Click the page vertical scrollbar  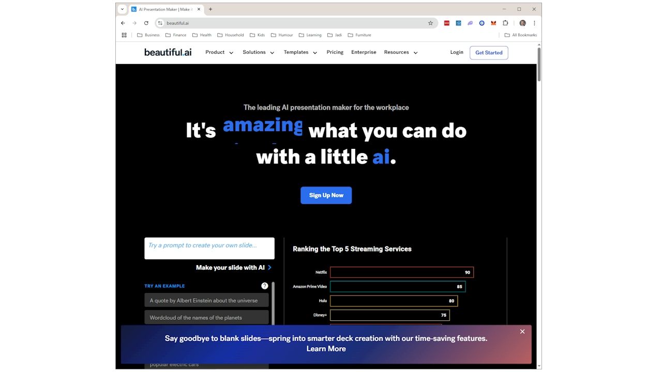539,65
